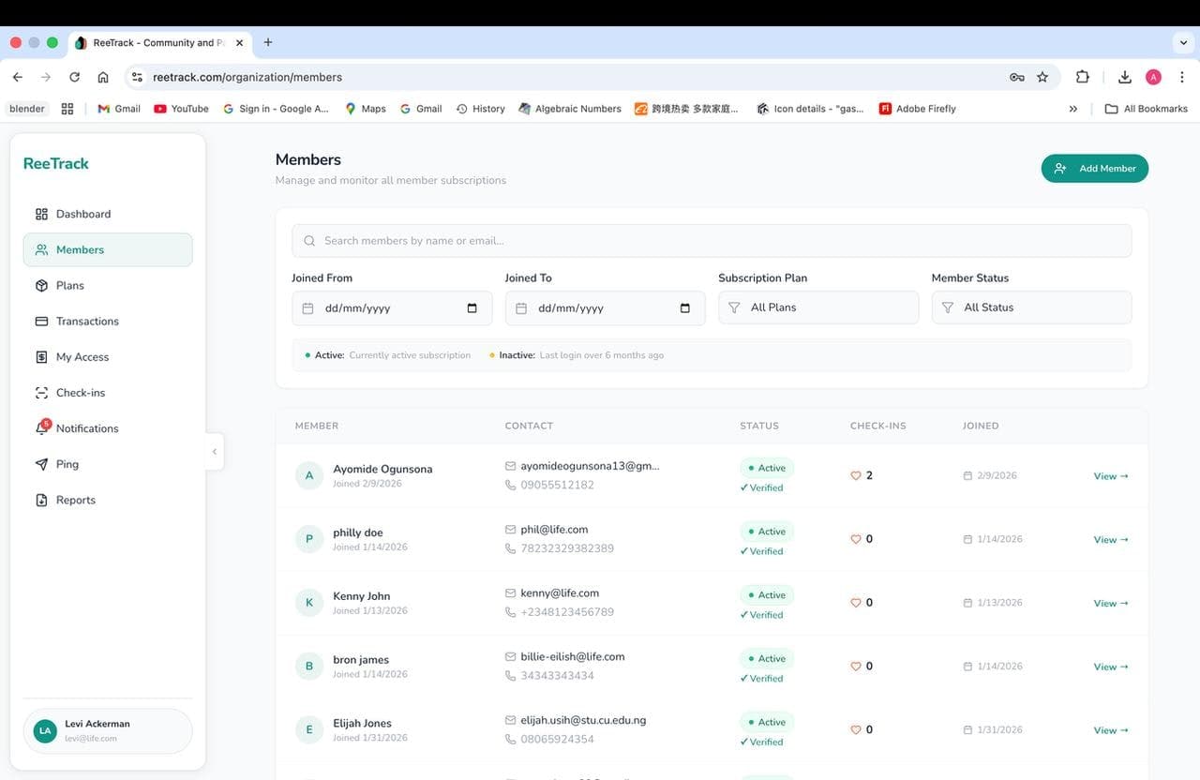This screenshot has width=1200, height=780.
Task: Toggle the sidebar collapse chevron
Action: (x=215, y=451)
